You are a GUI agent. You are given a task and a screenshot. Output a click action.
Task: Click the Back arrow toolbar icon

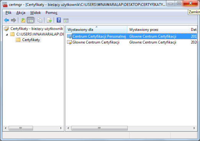click(x=7, y=20)
